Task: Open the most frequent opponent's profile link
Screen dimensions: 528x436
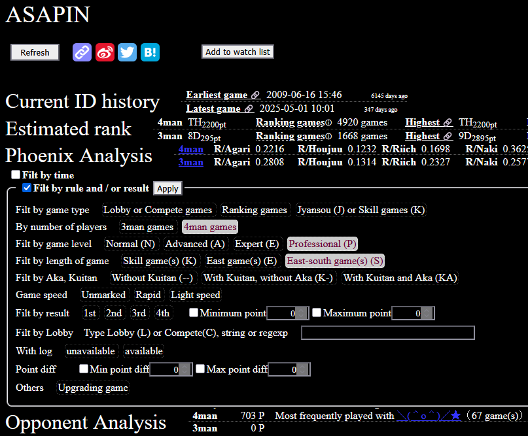Action: (429, 416)
